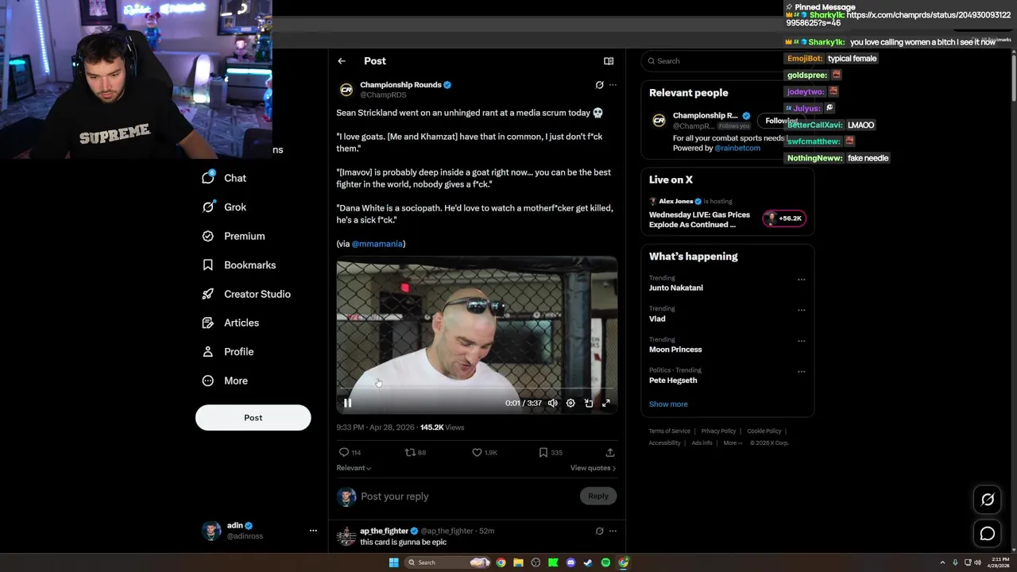Image resolution: width=1017 pixels, height=572 pixels.
Task: Open Premium in the sidebar
Action: coord(234,236)
